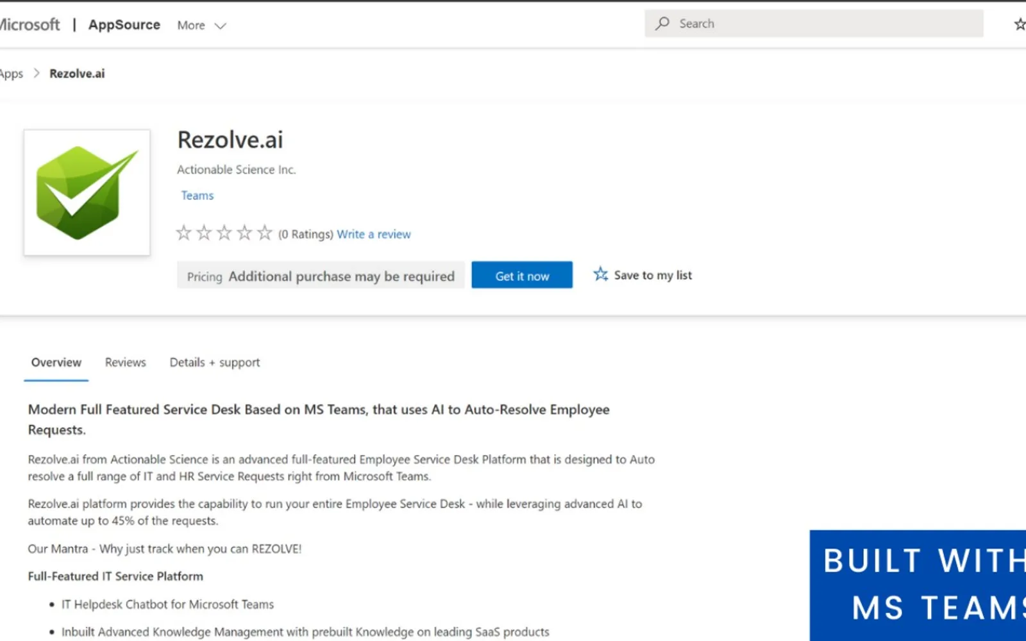Viewport: 1026px width, 641px height.
Task: Click the Save to my list star icon
Action: [x=600, y=274]
